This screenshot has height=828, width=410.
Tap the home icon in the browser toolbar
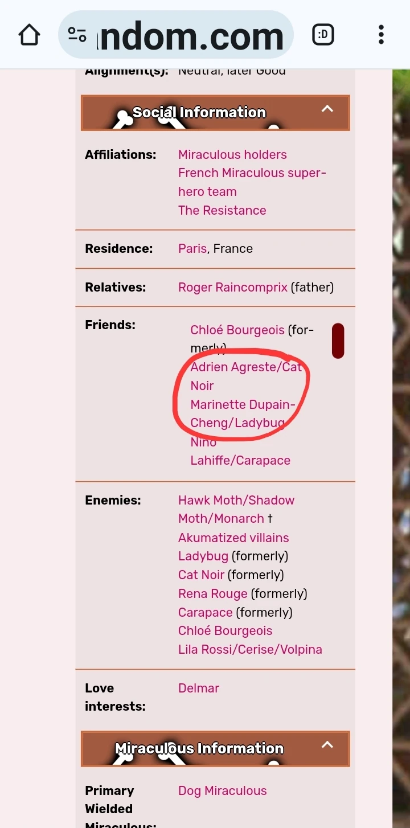(x=29, y=35)
